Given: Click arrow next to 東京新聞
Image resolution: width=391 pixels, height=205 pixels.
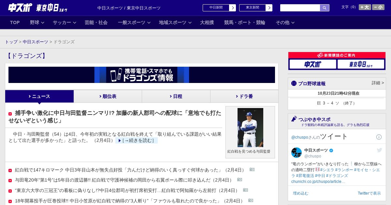Looking at the screenshot, I should [269, 8].
